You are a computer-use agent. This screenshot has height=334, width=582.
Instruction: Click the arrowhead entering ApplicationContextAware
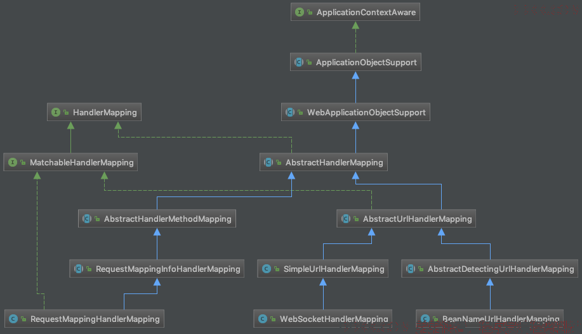[355, 25]
